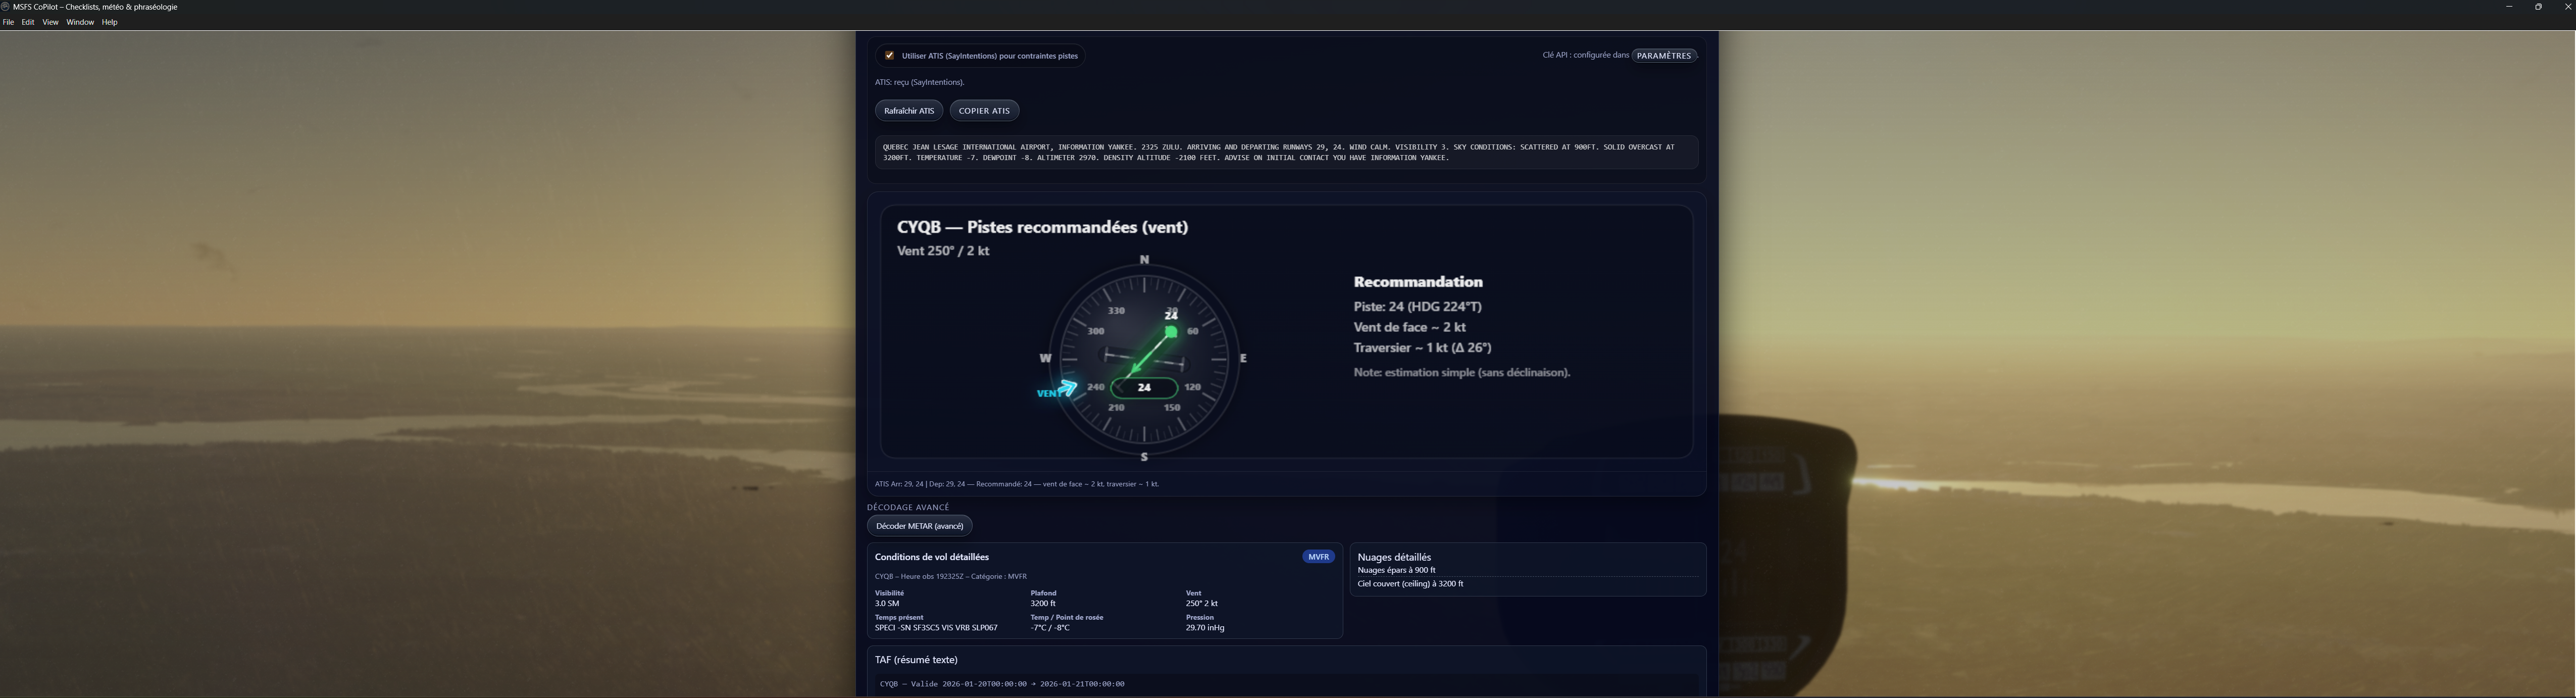Open the Window menu
The width and height of the screenshot is (2576, 698).
80,22
